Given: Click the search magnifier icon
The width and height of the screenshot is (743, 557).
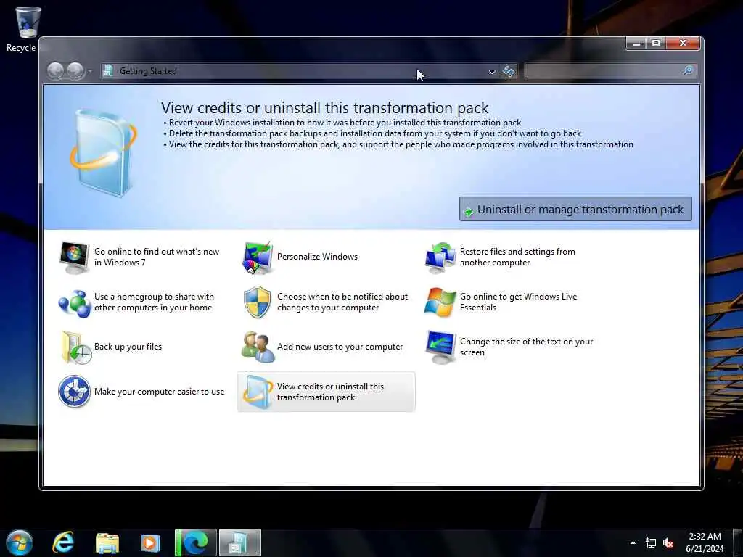Looking at the screenshot, I should pyautogui.click(x=688, y=70).
